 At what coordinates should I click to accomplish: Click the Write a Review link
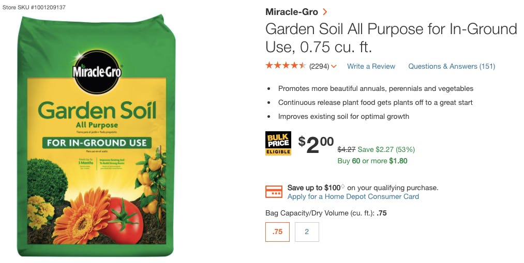371,67
